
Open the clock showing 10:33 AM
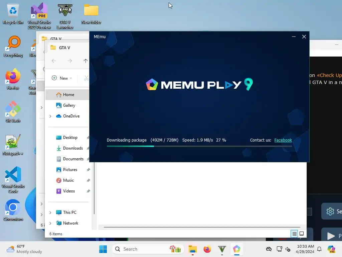(305, 249)
